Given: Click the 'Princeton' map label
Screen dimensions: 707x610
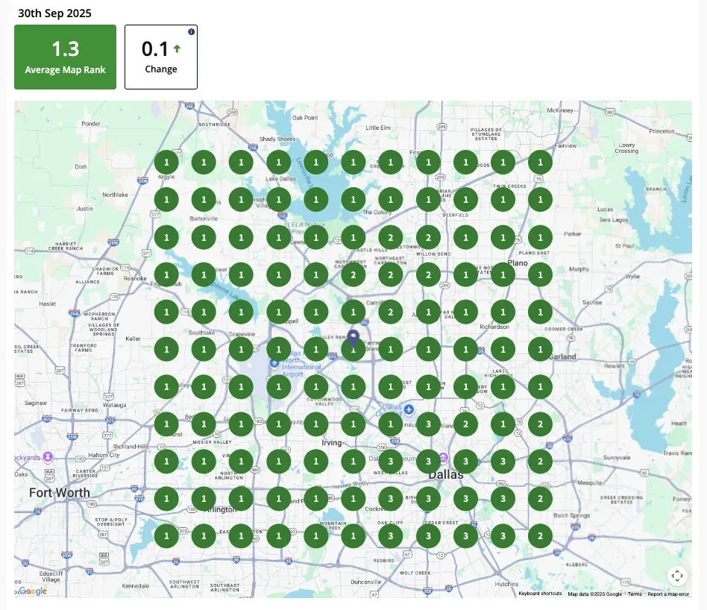Looking at the screenshot, I should [662, 131].
